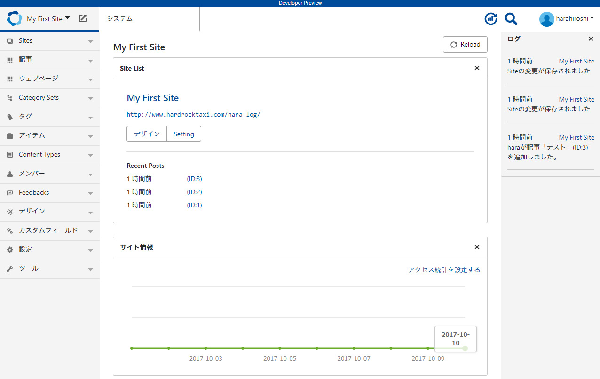Expand the デザイン sidebar menu arrow
Viewport: 600px width, 379px height.
click(91, 213)
